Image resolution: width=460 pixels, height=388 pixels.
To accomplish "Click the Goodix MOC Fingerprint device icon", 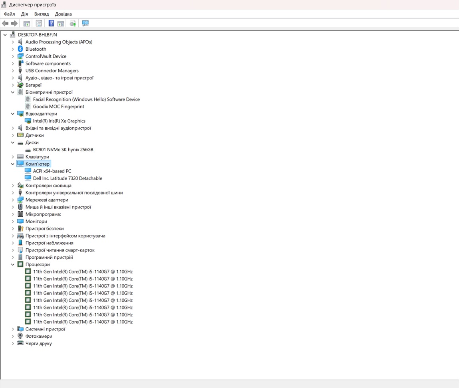I will [x=28, y=107].
